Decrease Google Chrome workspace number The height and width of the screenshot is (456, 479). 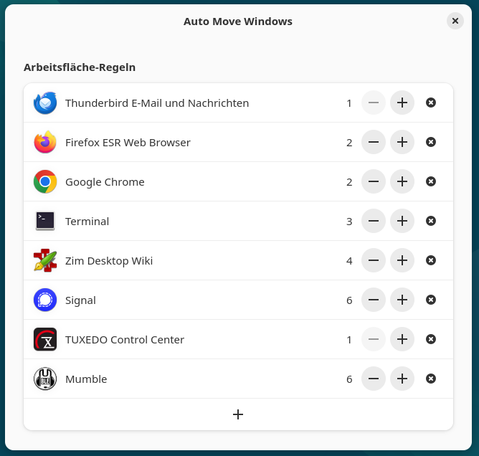374,181
